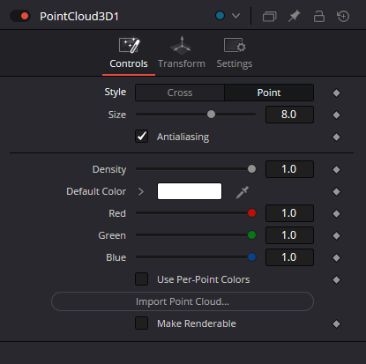This screenshot has width=366, height=364.
Task: Select the Point style option
Action: pyautogui.click(x=269, y=93)
